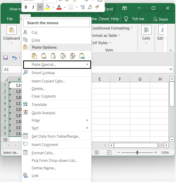This screenshot has height=182, width=176.
Task: Select Smart Lookup in context menu
Action: pyautogui.click(x=56, y=73)
